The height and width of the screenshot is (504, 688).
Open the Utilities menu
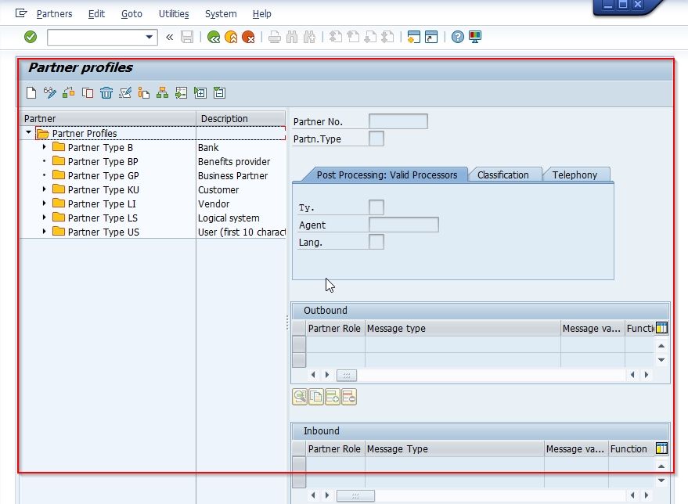(174, 13)
